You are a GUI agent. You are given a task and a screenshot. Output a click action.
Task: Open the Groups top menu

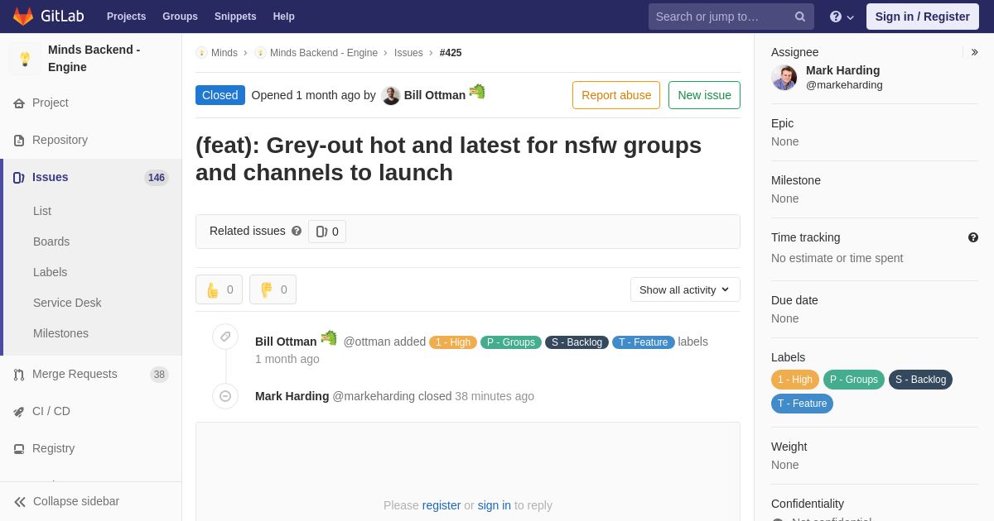pyautogui.click(x=180, y=17)
